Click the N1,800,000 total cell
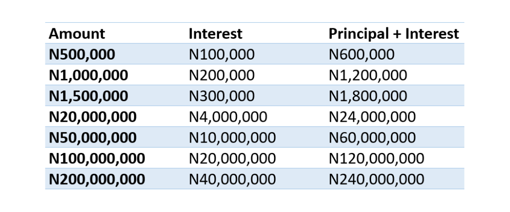 pyautogui.click(x=368, y=96)
